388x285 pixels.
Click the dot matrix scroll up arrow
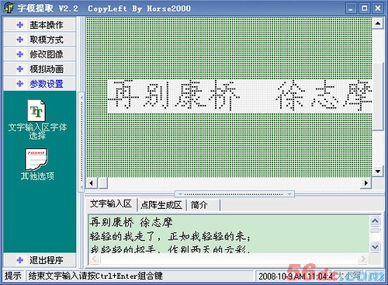378,23
